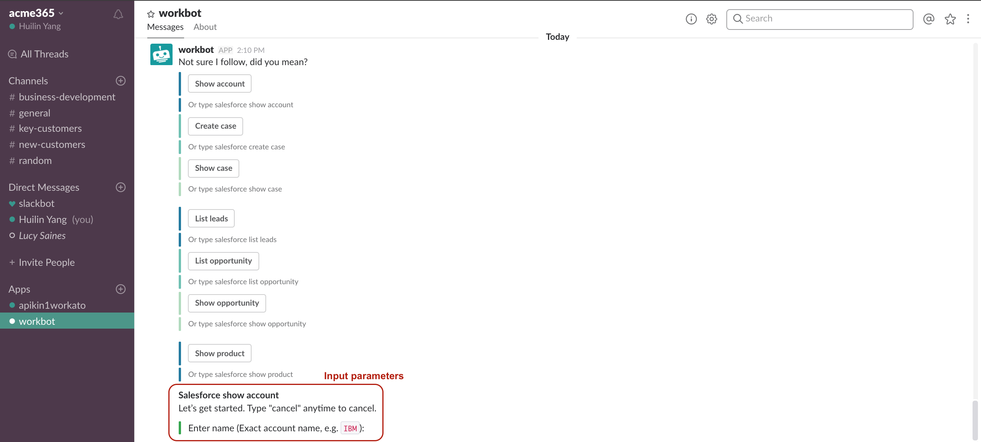
Task: Click the Show account button
Action: click(219, 83)
